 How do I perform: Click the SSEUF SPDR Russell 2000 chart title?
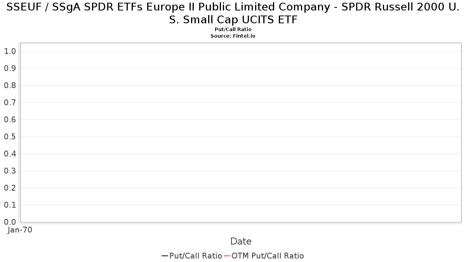click(x=233, y=14)
